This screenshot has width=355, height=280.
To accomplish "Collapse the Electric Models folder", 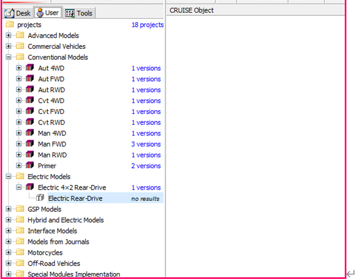I will (9, 176).
